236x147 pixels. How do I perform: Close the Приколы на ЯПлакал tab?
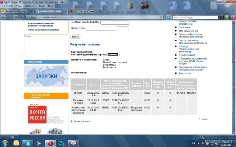click(x=99, y=11)
